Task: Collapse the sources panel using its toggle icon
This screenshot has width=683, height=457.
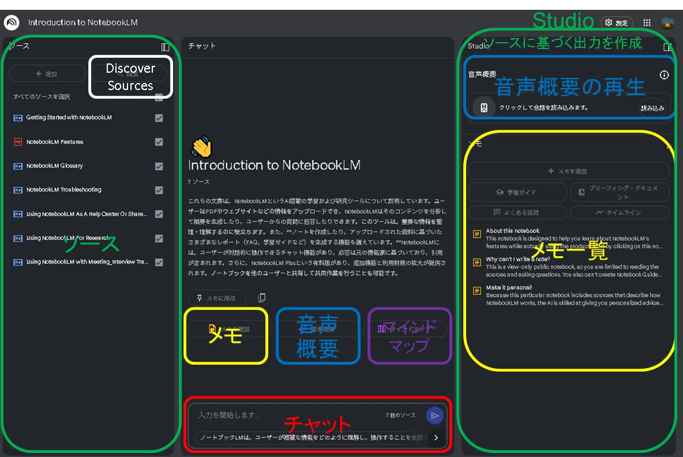Action: (165, 47)
